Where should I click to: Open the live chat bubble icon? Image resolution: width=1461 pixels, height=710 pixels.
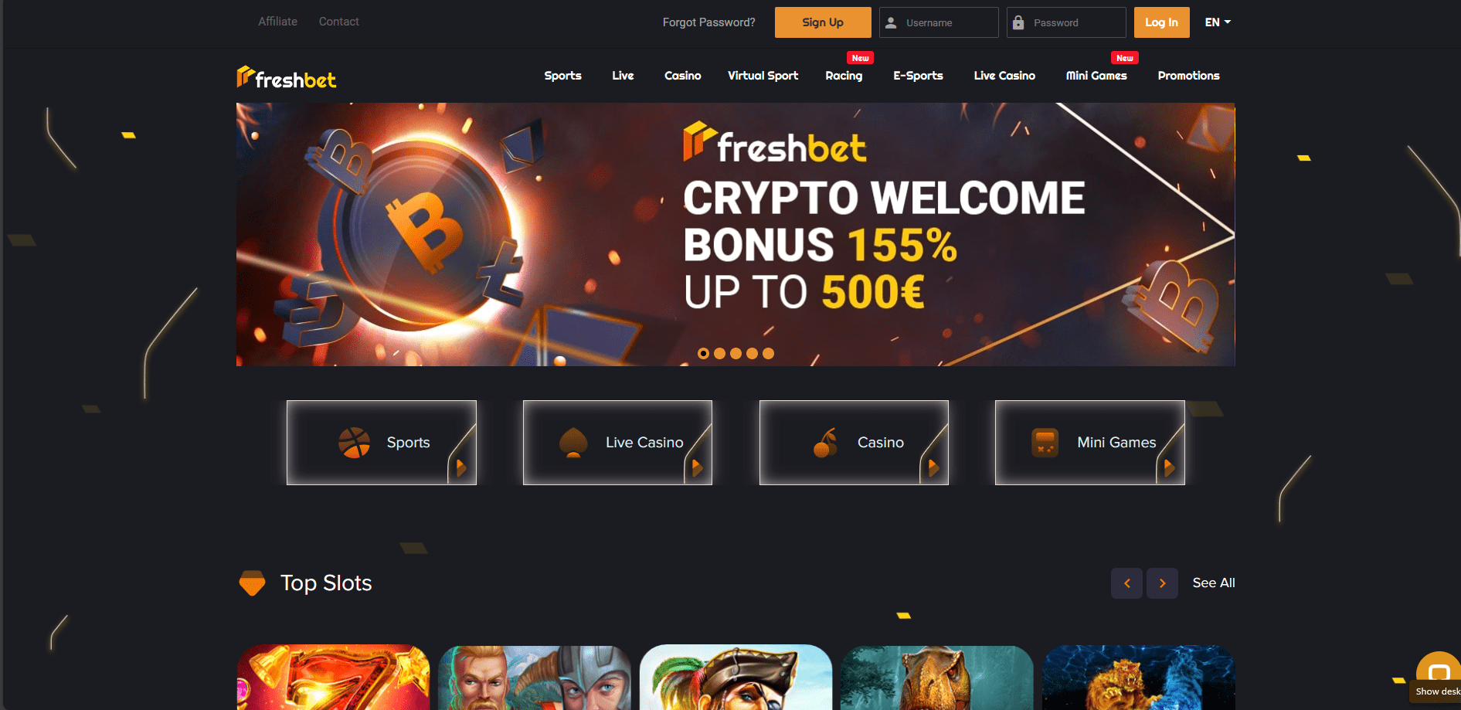pyautogui.click(x=1439, y=670)
